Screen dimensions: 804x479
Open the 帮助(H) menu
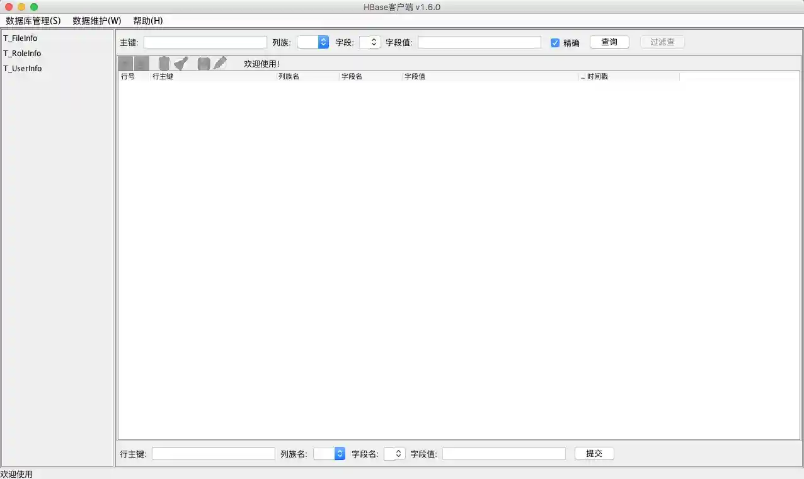pos(148,21)
